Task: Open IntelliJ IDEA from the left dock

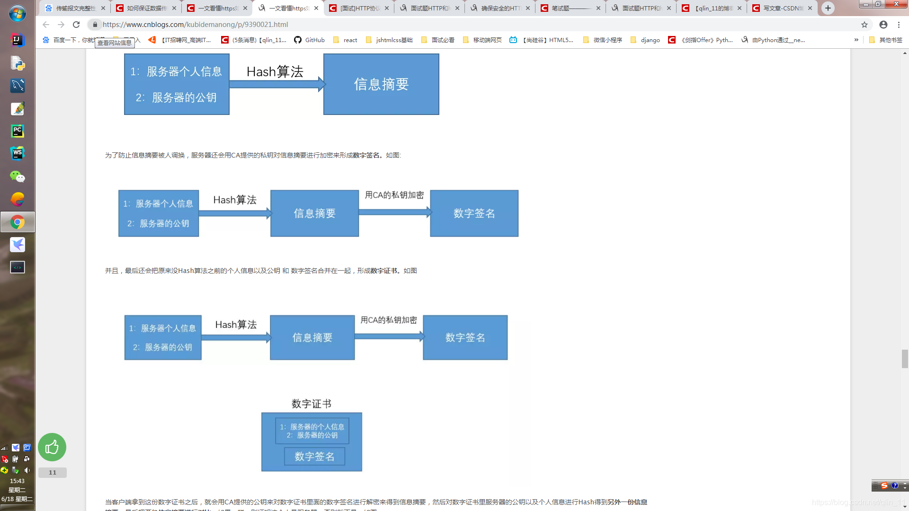Action: click(x=18, y=41)
